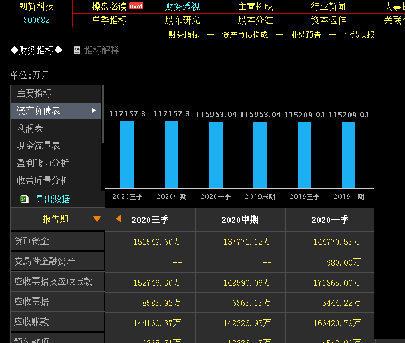Select 现金流量表 in the side menu
405x343 pixels.
pos(56,146)
